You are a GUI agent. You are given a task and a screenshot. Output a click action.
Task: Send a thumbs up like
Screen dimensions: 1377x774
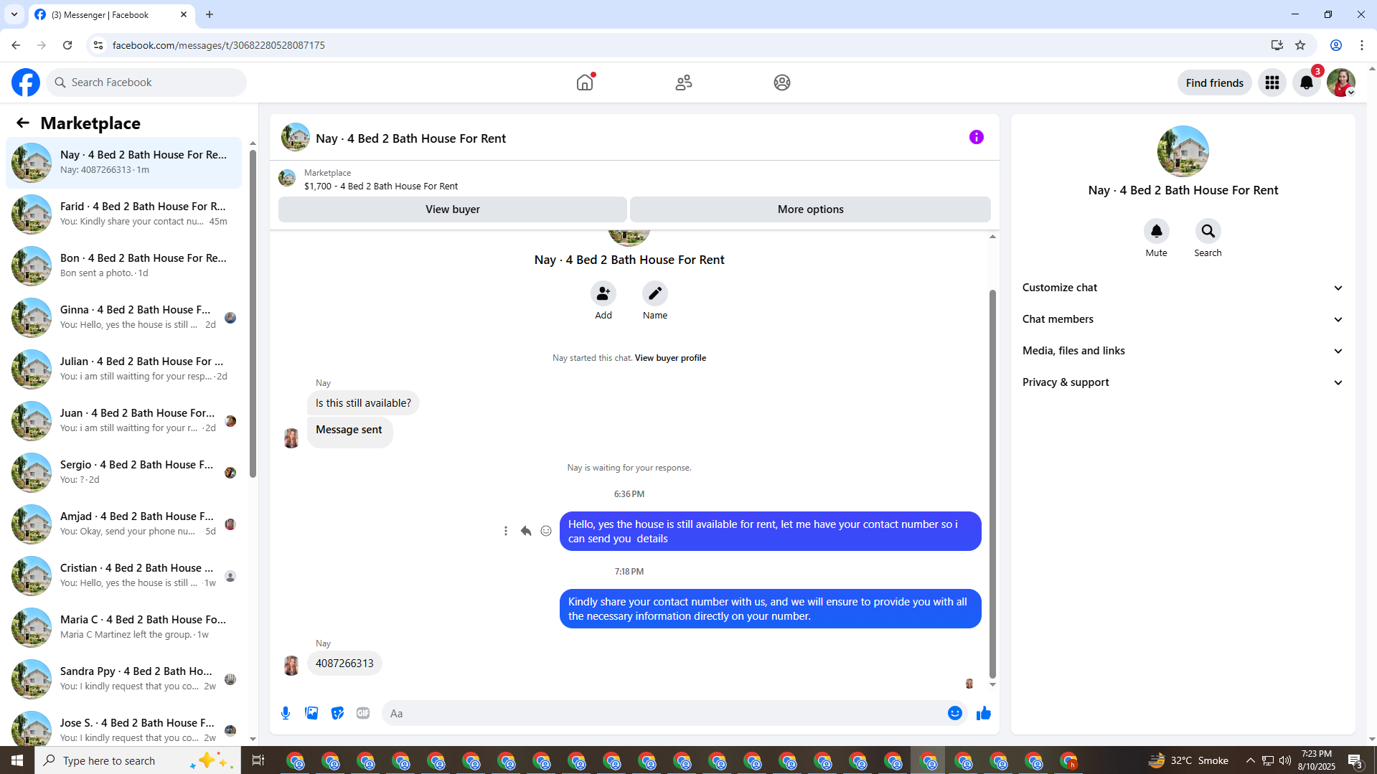pyautogui.click(x=984, y=713)
